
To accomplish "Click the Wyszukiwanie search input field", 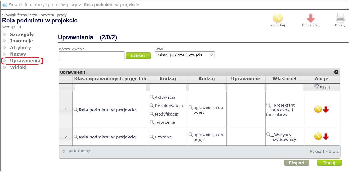I will point(92,56).
